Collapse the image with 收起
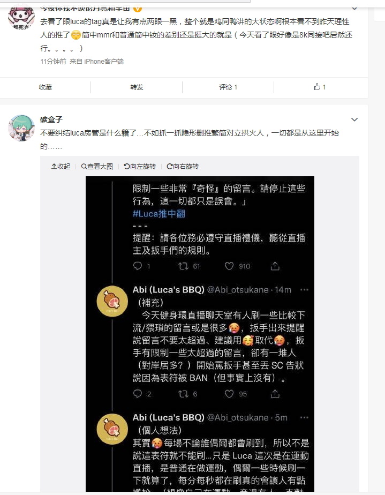Image resolution: width=385 pixels, height=495 pixels. tap(61, 167)
